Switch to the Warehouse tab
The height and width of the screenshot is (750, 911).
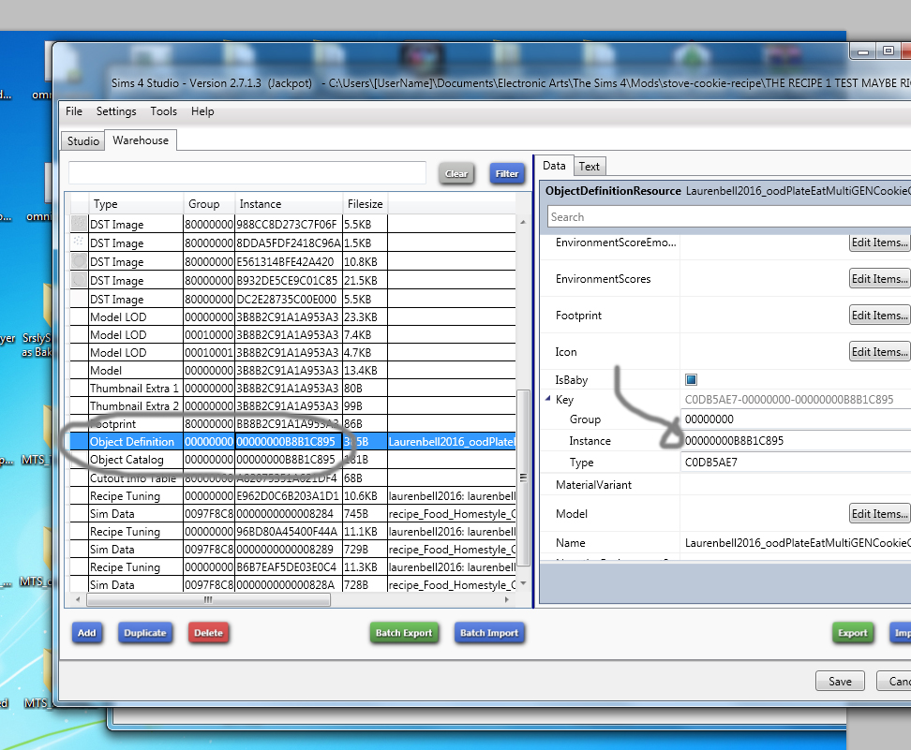pyautogui.click(x=141, y=140)
